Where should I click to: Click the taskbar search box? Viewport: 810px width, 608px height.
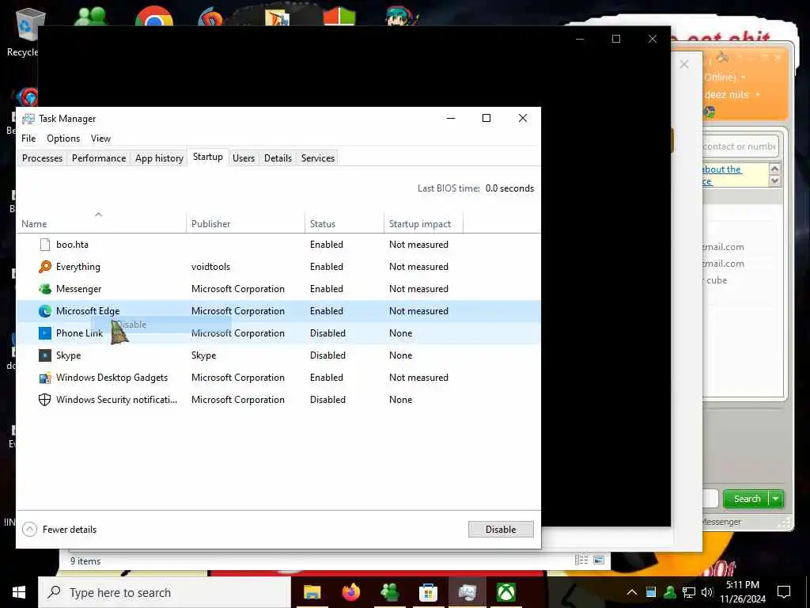pyautogui.click(x=165, y=592)
